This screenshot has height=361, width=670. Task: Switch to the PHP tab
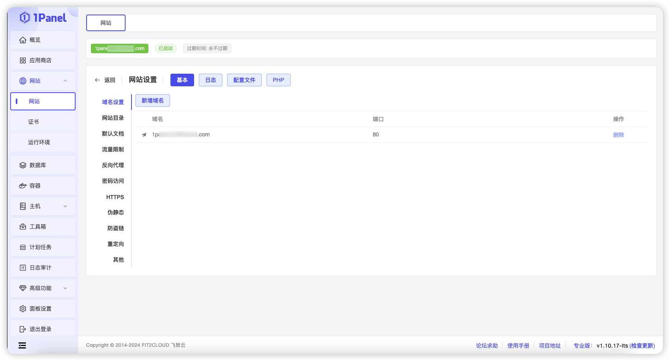(278, 80)
